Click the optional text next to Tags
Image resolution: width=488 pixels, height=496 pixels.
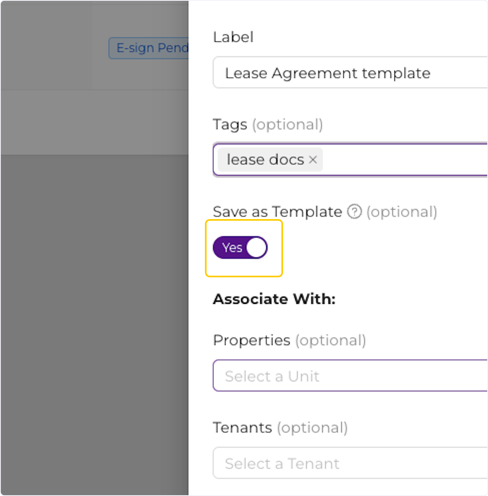tap(288, 125)
